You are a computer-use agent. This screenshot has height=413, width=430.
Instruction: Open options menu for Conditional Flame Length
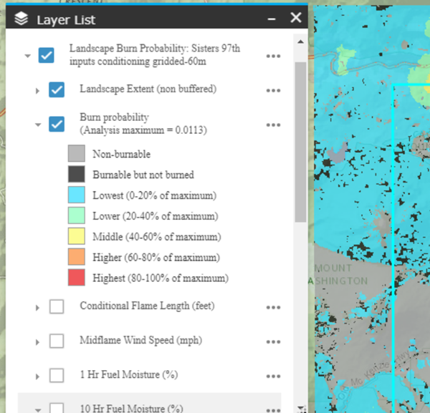(x=272, y=307)
